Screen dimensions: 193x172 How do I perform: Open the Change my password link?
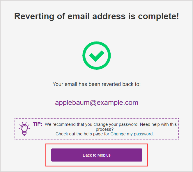pos(132,134)
